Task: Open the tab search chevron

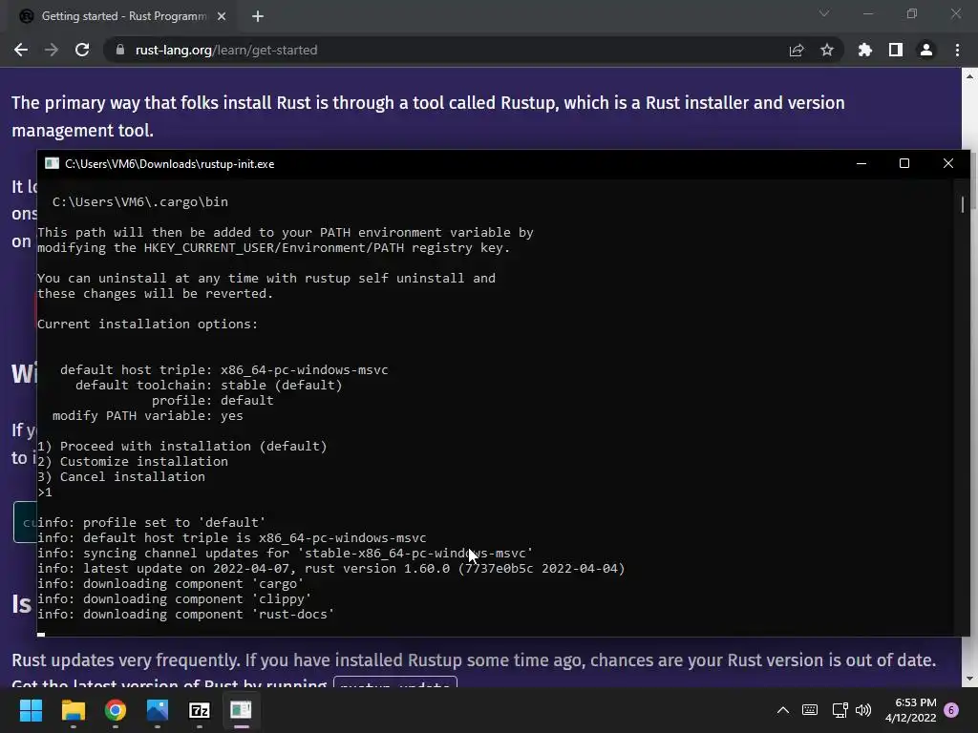Action: 824,13
